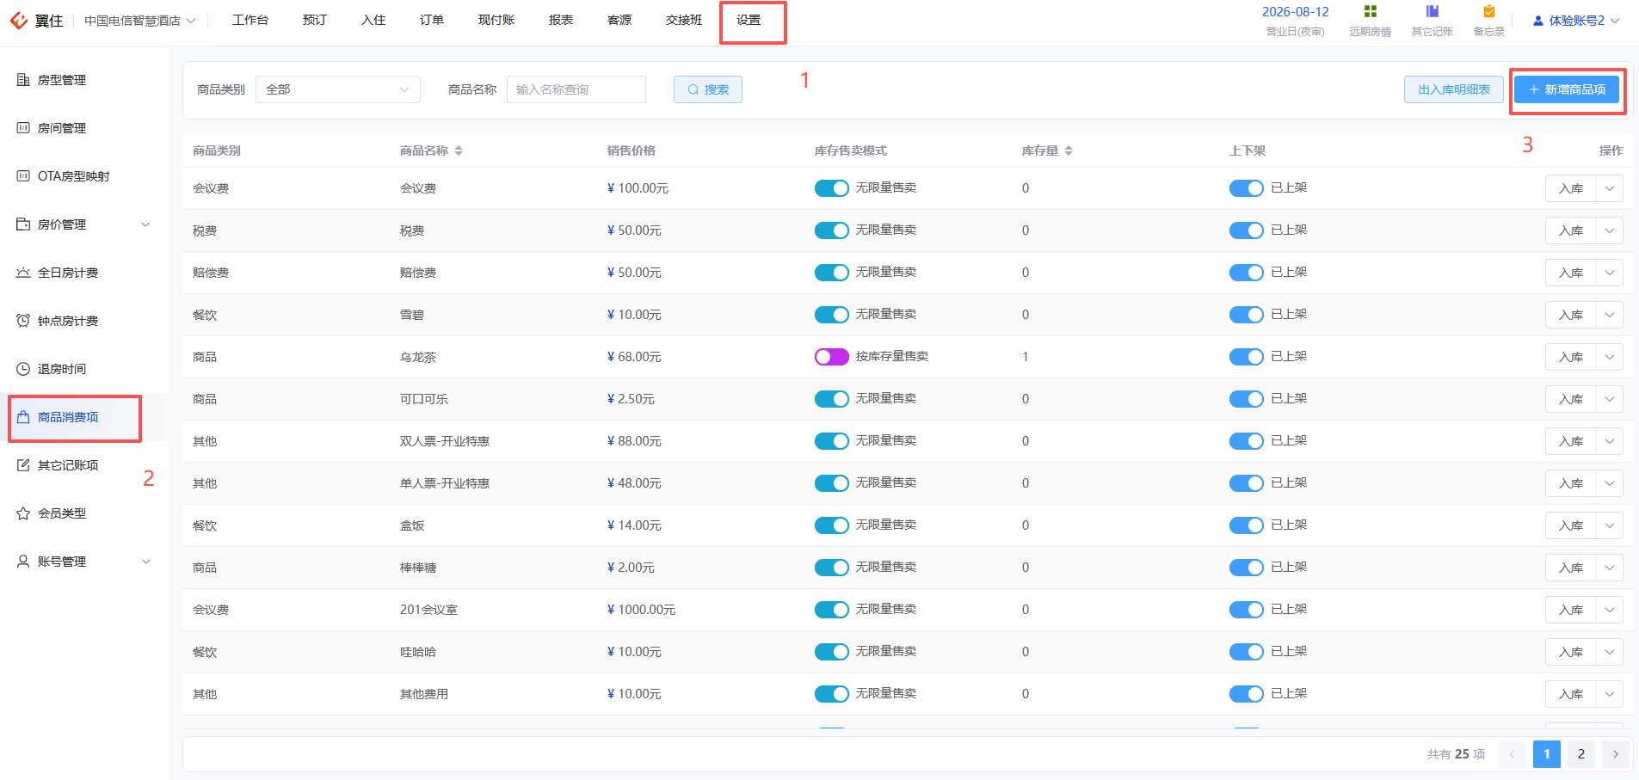
Task: Toggle 库存售卖模式 switch for 雪碧
Action: [x=832, y=315]
